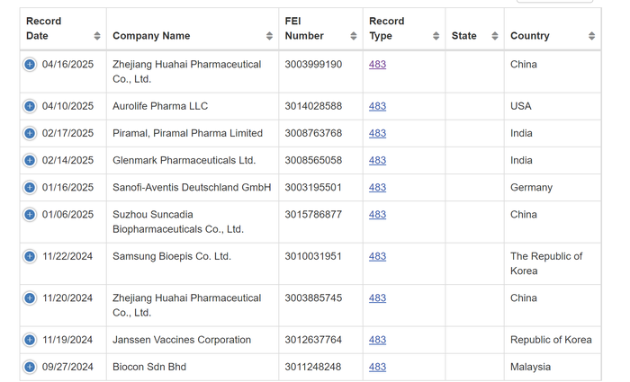Sort by State column header
The width and height of the screenshot is (630, 382).
[x=494, y=36]
